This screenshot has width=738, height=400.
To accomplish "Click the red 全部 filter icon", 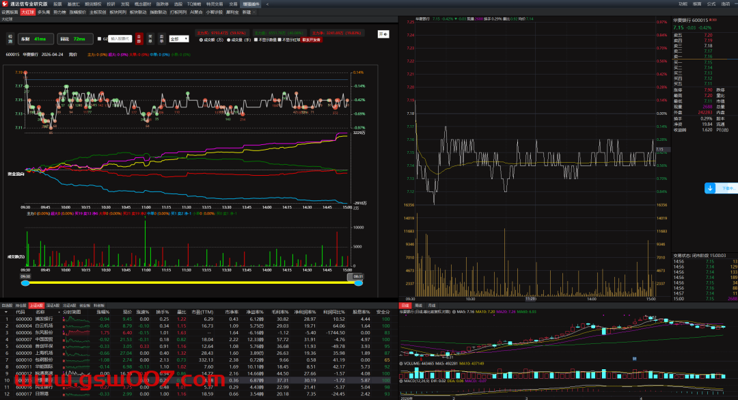I will 139,39.
